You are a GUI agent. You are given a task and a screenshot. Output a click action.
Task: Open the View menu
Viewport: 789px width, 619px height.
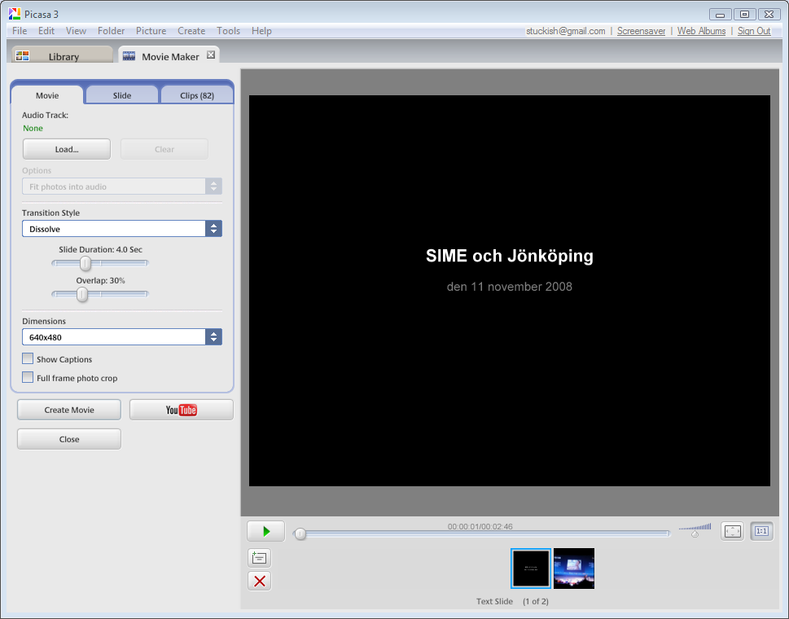tap(76, 31)
